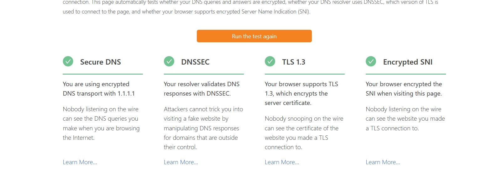The height and width of the screenshot is (178, 492).
Task: Click the paragraph about snooping on certificates
Action: (304, 133)
